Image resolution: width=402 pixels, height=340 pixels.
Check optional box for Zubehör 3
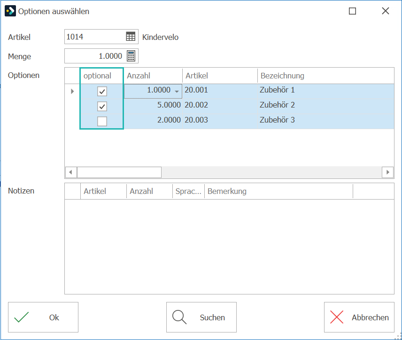[102, 121]
